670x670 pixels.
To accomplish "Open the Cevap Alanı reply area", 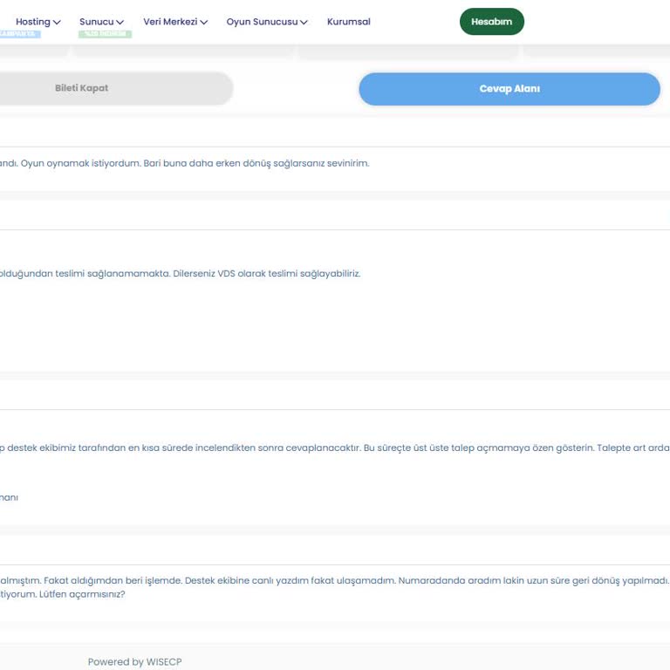I will click(x=509, y=89).
